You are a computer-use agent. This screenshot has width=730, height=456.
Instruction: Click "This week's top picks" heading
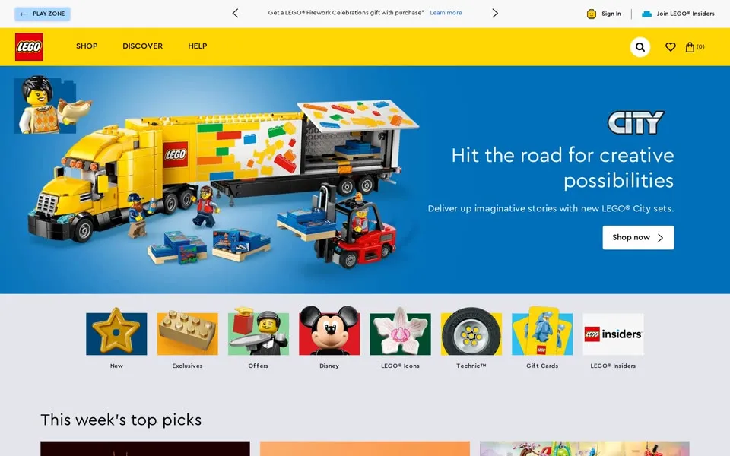(x=121, y=420)
